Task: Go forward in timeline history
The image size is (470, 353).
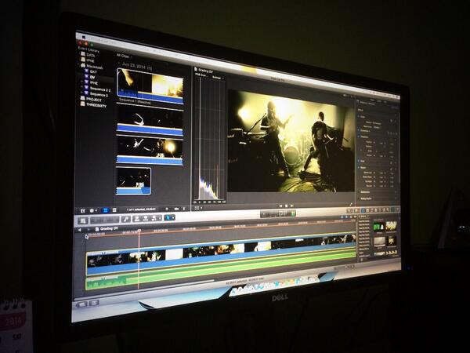Action: point(89,230)
